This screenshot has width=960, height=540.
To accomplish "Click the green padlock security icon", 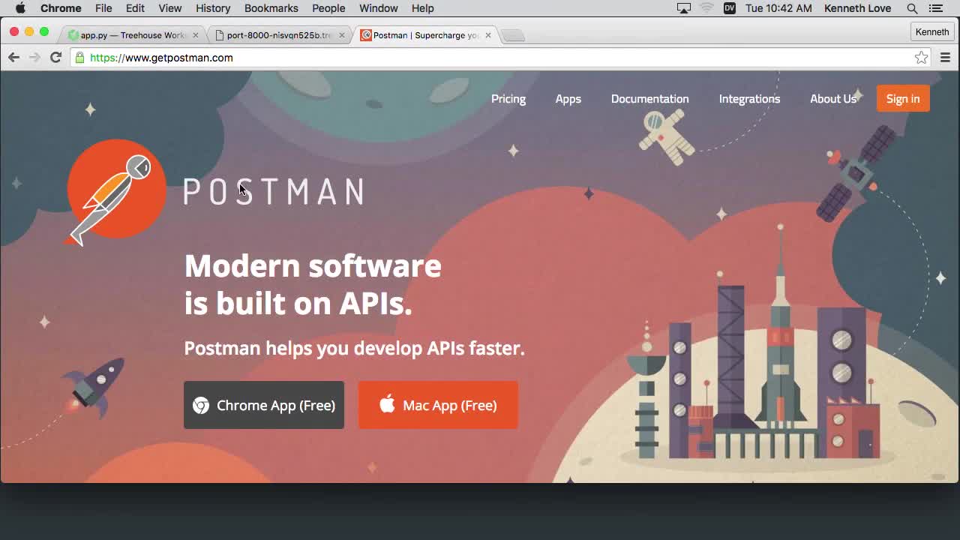I will (x=79, y=58).
